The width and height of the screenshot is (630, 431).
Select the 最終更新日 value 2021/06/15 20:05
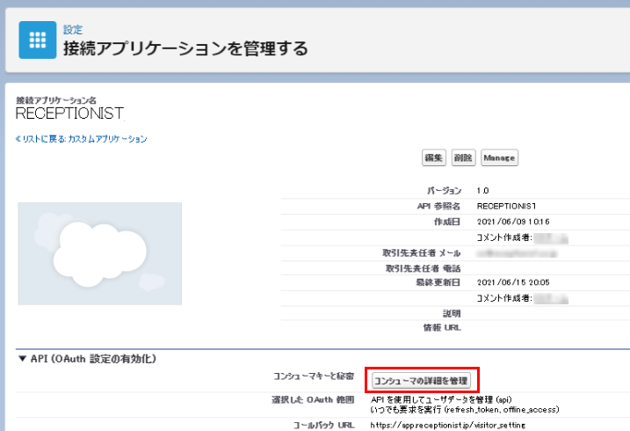pyautogui.click(x=513, y=282)
